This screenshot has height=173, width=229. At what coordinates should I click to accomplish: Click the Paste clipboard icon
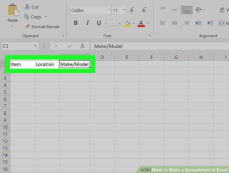pyautogui.click(x=13, y=10)
